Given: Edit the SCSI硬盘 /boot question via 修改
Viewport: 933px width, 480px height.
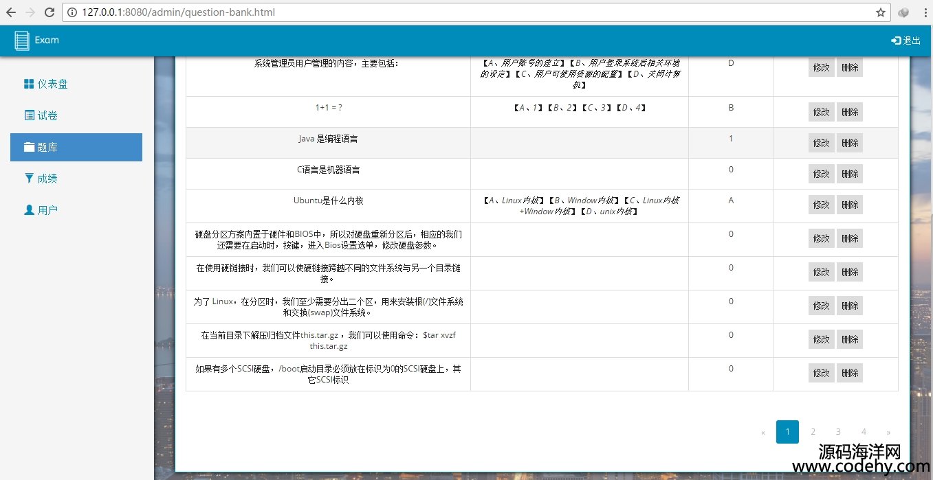Looking at the screenshot, I should point(821,373).
